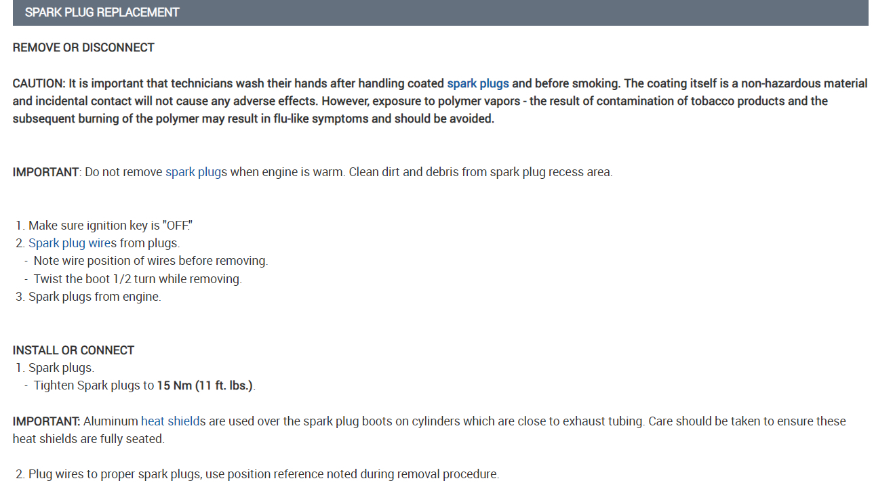This screenshot has width=874, height=504.
Task: Click the "Plug wires to proper spark plugs" step
Action: click(263, 474)
